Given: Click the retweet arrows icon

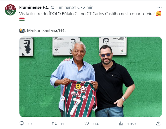Looking at the screenshot, I should [x=54, y=124].
